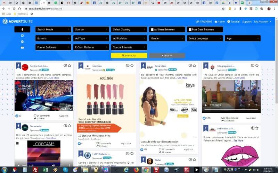
Task: Open the Buttons filter dropdown
Action: tap(53, 38)
